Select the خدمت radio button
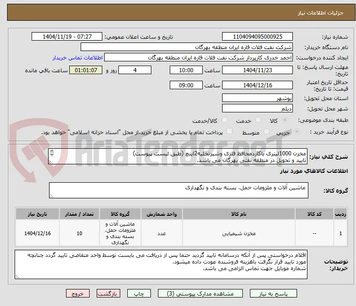 [x=258, y=120]
